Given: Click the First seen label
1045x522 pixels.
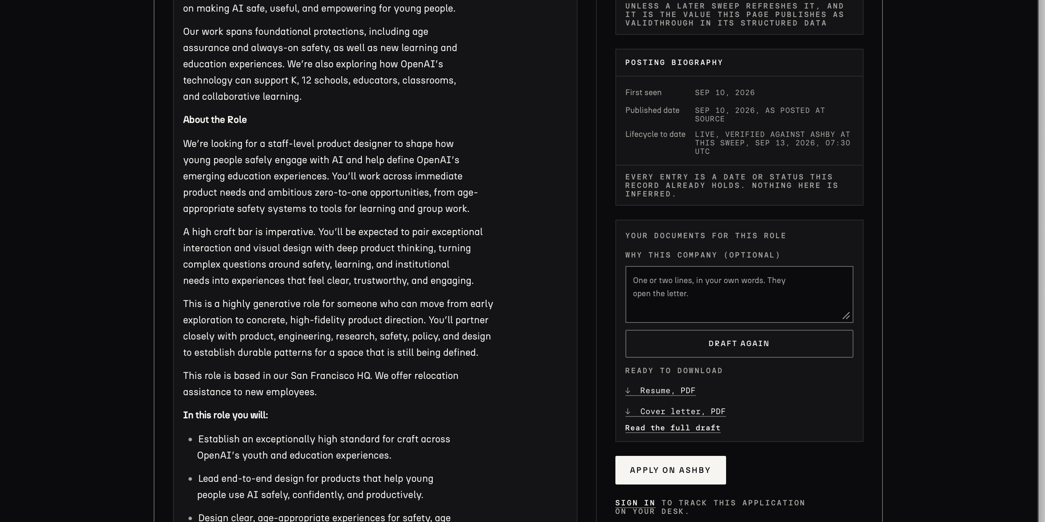Looking at the screenshot, I should coord(643,93).
